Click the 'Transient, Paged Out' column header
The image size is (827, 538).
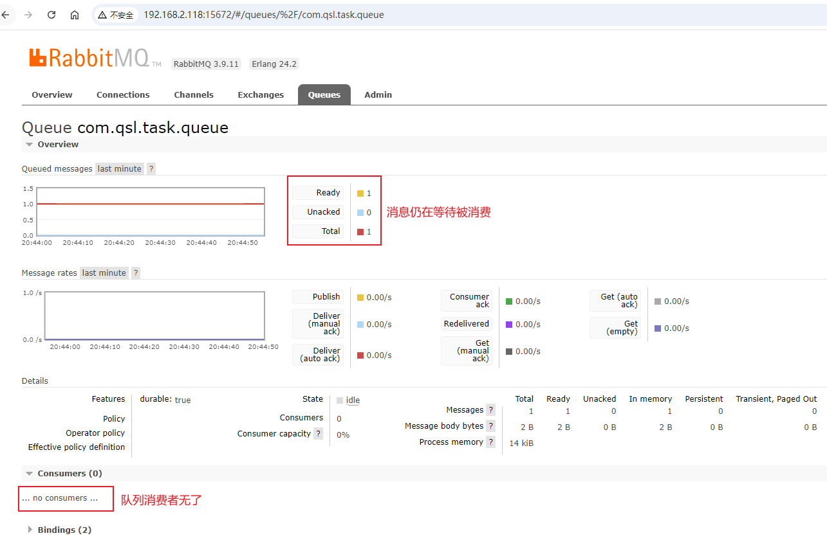[776, 399]
